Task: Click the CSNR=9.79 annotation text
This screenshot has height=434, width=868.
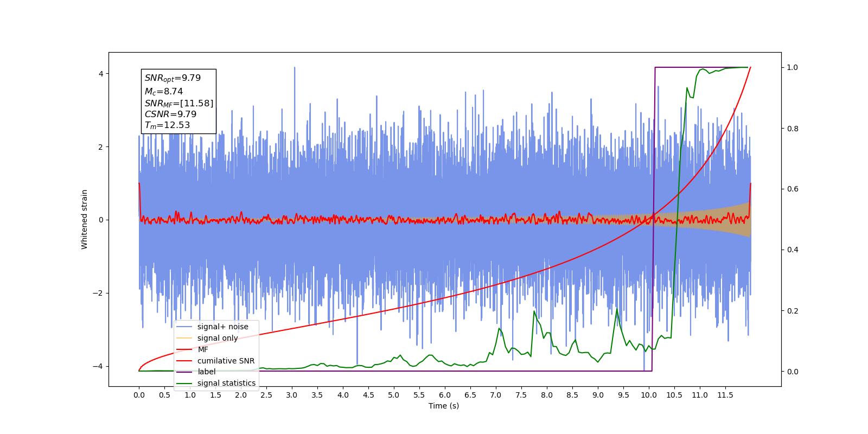Action: point(170,114)
